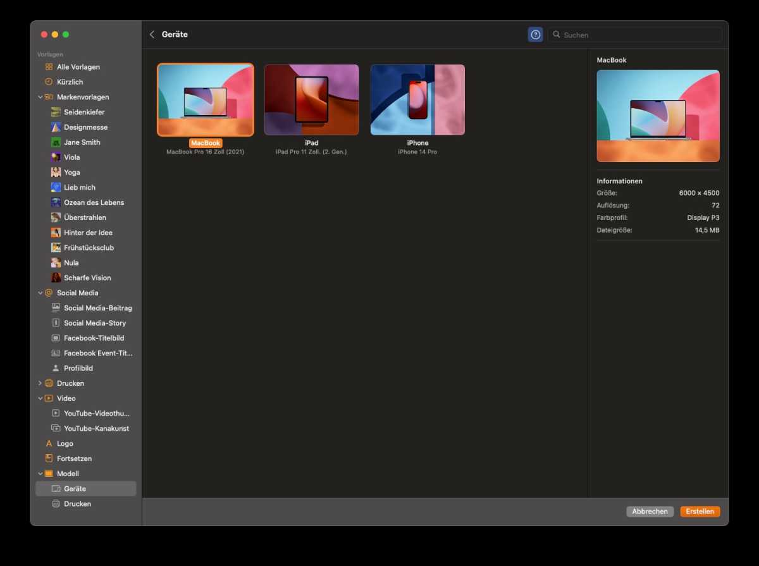The image size is (759, 566).
Task: Click the Logo letter A icon
Action: [x=49, y=444]
